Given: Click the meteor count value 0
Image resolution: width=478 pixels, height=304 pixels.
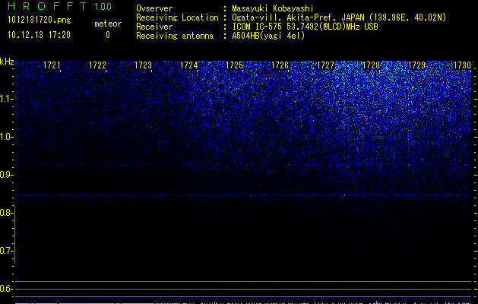Looking at the screenshot, I should (108, 35).
